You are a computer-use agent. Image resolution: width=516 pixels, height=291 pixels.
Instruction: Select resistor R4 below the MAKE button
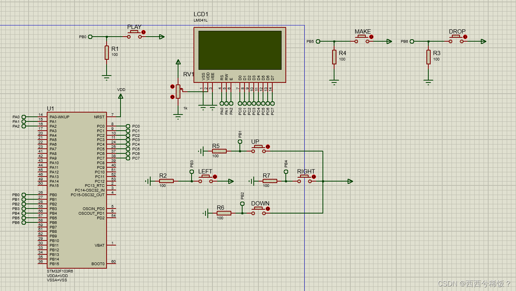coord(334,57)
